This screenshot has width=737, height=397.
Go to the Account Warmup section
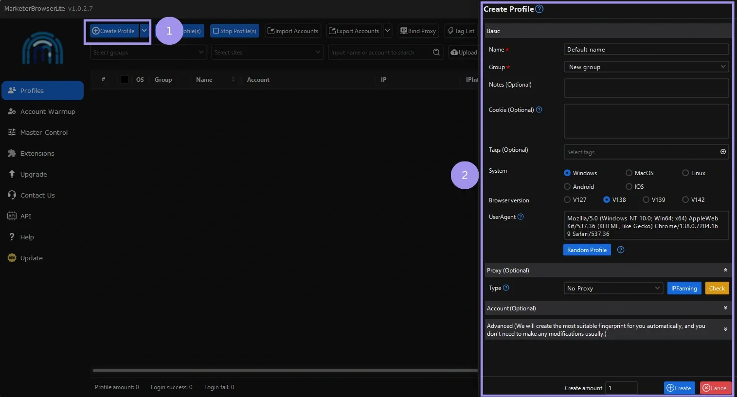pyautogui.click(x=47, y=111)
